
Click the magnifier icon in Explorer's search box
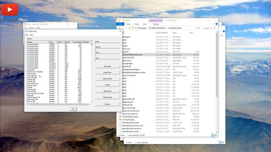tap(214, 28)
